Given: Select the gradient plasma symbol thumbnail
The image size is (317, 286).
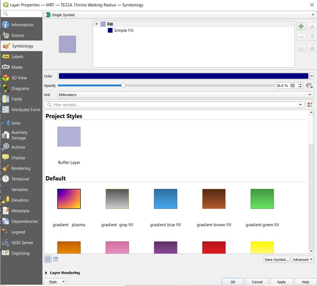Looking at the screenshot, I should [x=69, y=199].
